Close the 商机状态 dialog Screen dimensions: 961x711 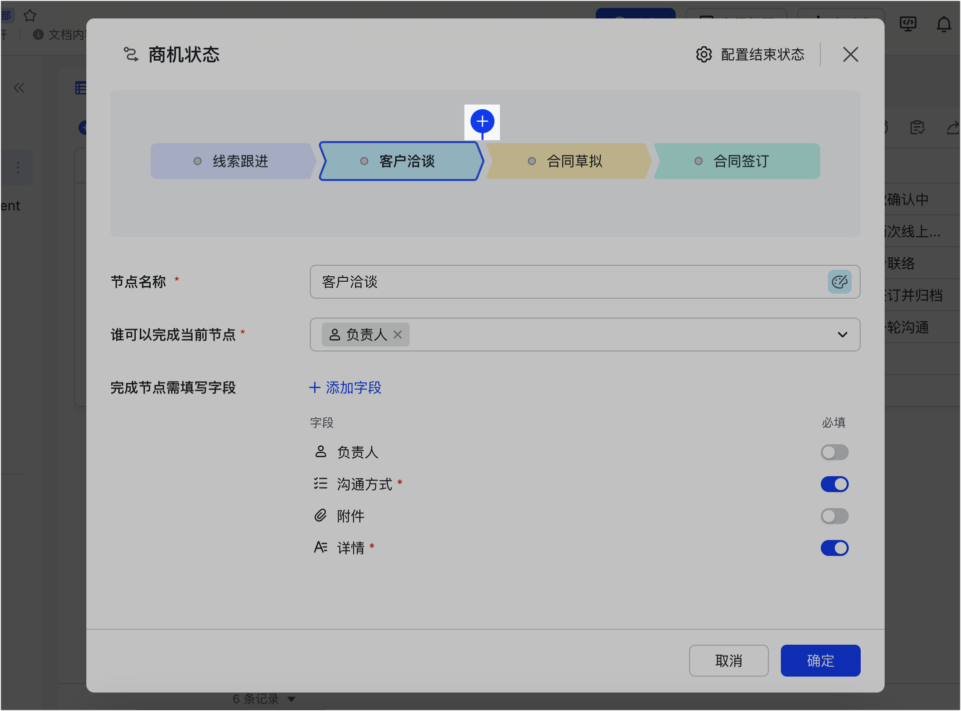point(850,54)
